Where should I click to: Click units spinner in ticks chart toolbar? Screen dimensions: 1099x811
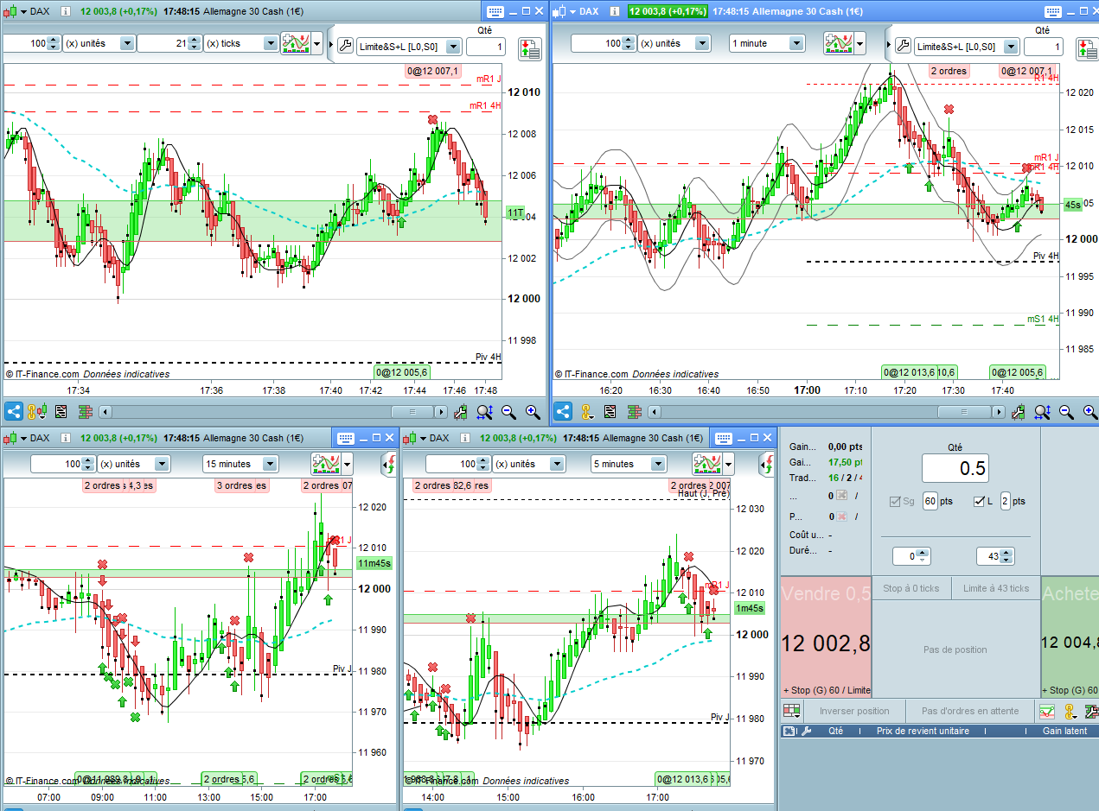(x=54, y=43)
